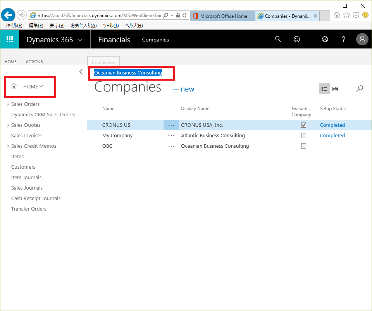
Task: Open Customers in navigation pane
Action: tap(23, 167)
